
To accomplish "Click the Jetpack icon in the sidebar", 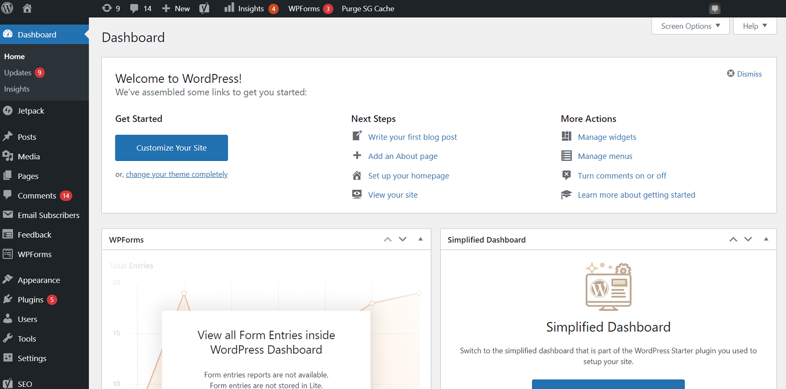I will [x=8, y=111].
